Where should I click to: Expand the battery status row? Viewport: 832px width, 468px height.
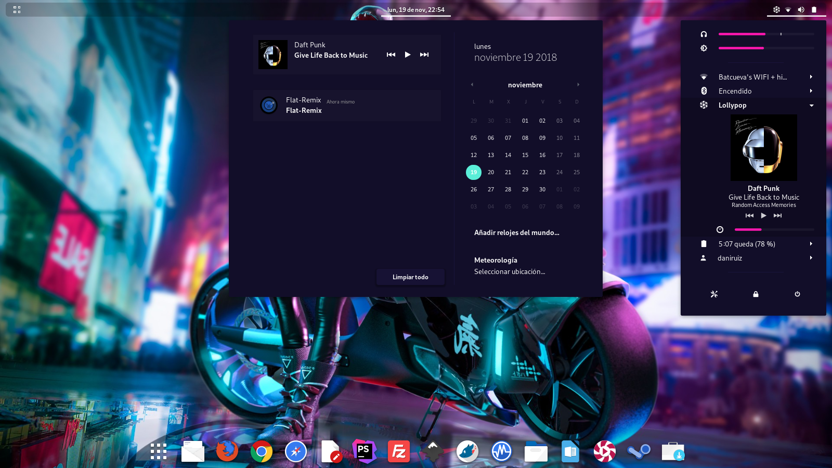tap(811, 243)
